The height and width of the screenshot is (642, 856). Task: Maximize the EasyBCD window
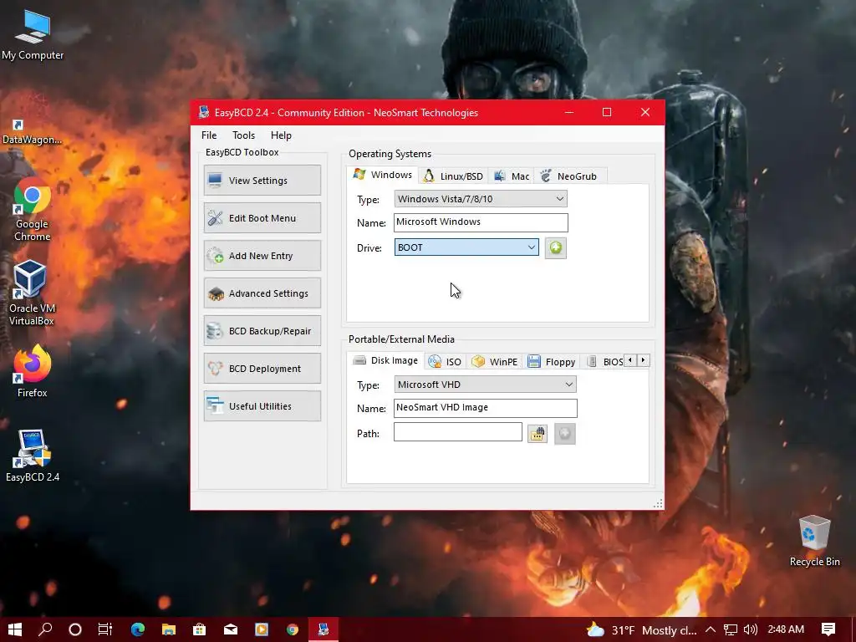[607, 113]
